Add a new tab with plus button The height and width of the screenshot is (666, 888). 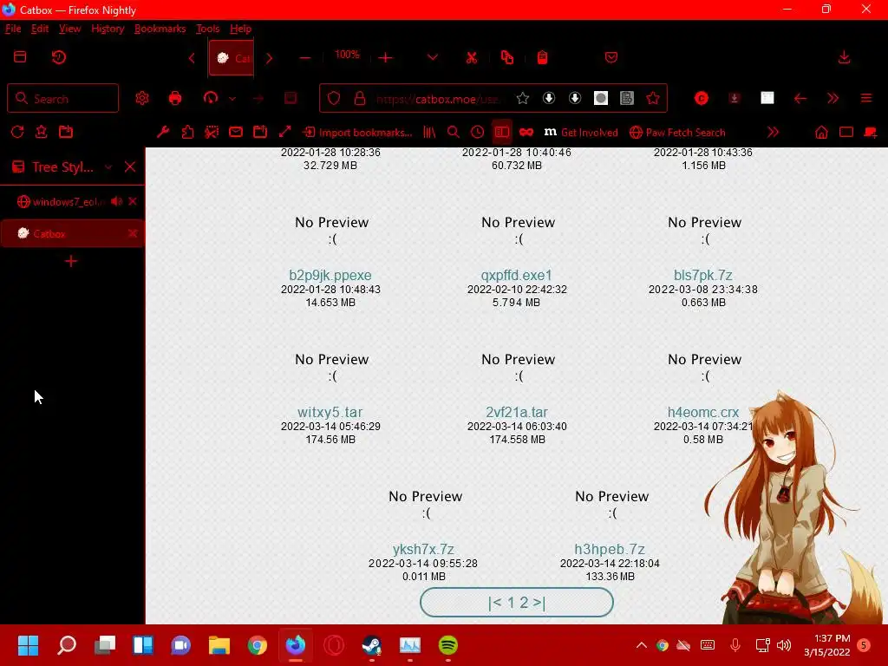(71, 261)
